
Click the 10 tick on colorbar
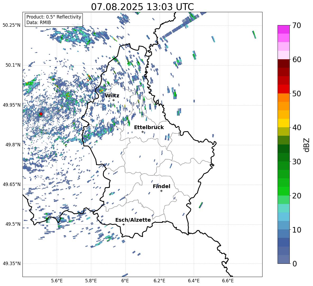pyautogui.click(x=297, y=230)
